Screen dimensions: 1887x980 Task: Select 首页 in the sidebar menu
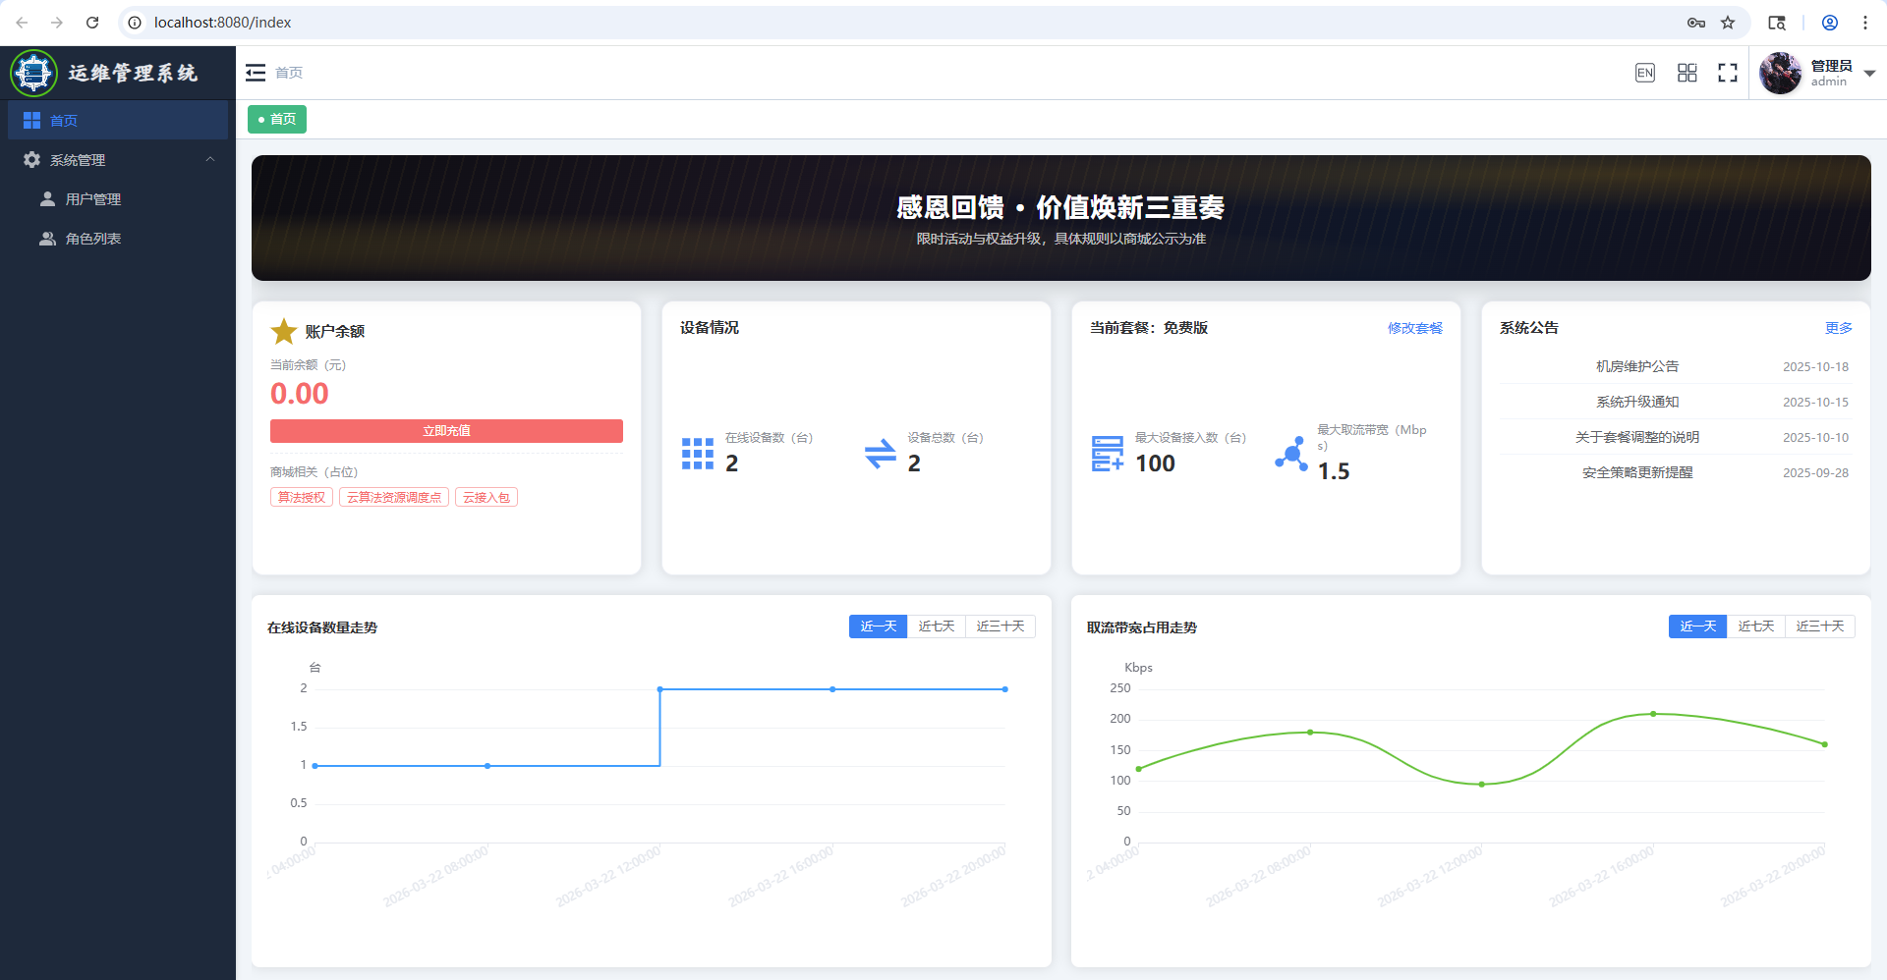click(118, 120)
